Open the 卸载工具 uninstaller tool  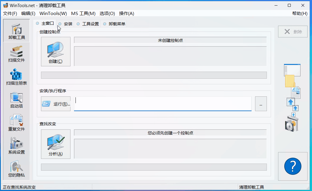coord(17,31)
